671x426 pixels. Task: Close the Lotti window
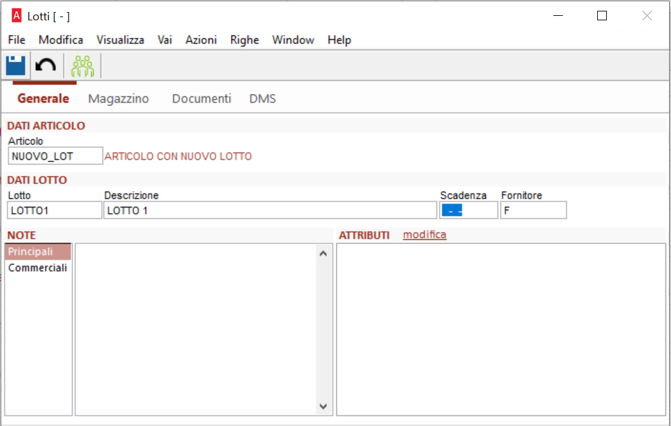click(x=647, y=16)
